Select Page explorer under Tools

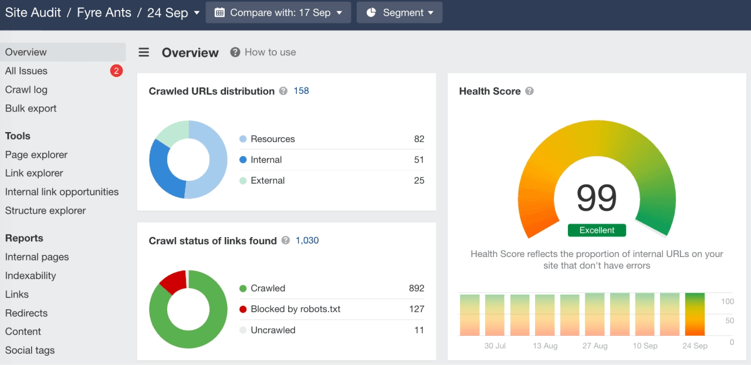pyautogui.click(x=36, y=155)
